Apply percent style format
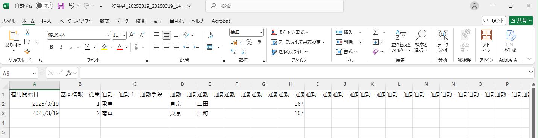538x138 pixels. pos(249,42)
